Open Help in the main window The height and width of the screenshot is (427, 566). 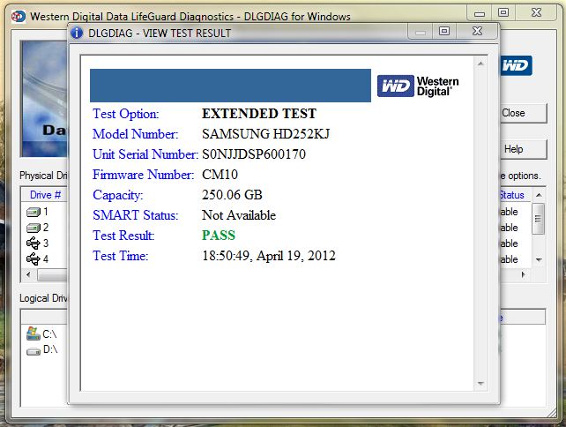tap(524, 149)
